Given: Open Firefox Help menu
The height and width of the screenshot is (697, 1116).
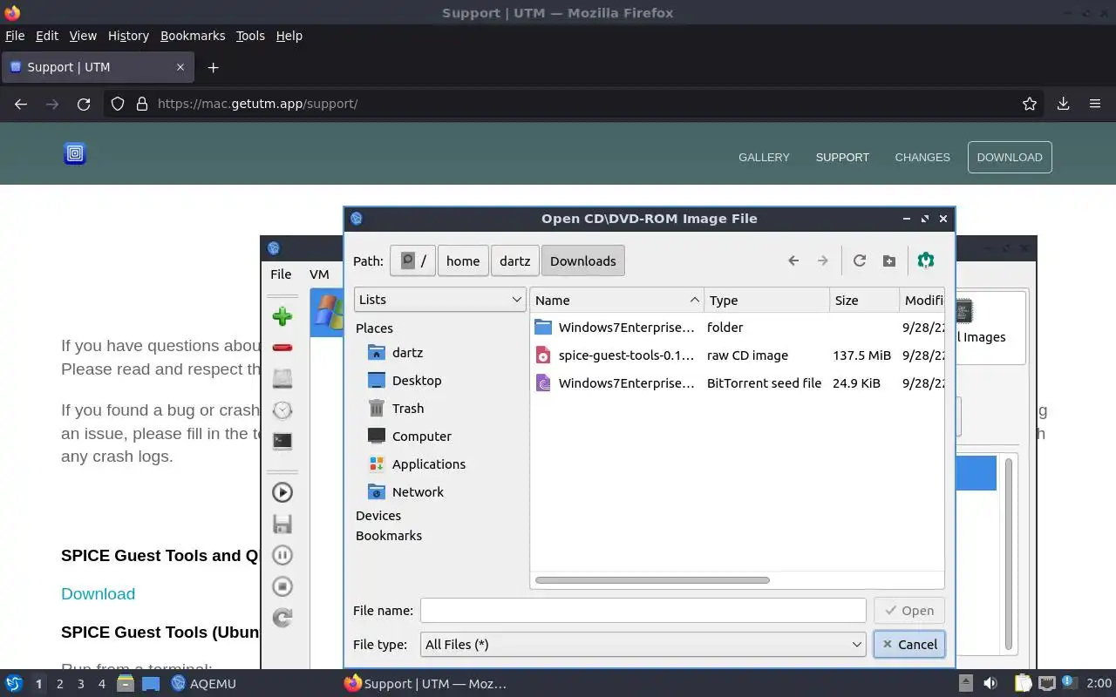Looking at the screenshot, I should (x=289, y=36).
